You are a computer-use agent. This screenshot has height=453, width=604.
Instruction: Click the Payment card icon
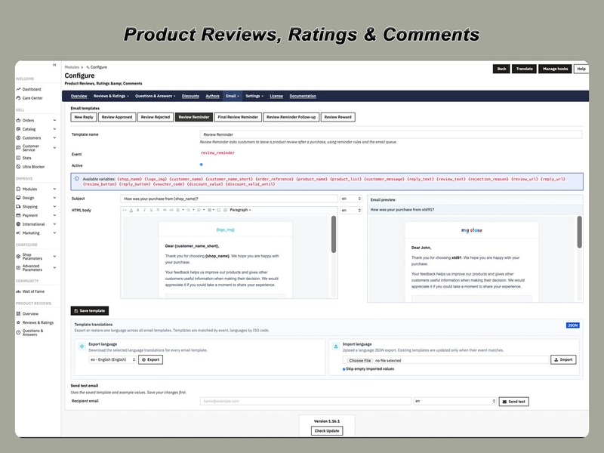tap(18, 216)
